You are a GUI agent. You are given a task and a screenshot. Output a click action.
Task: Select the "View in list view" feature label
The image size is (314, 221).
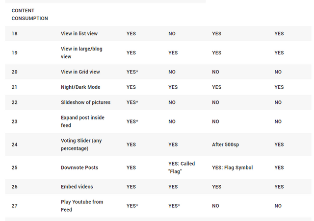pyautogui.click(x=79, y=33)
